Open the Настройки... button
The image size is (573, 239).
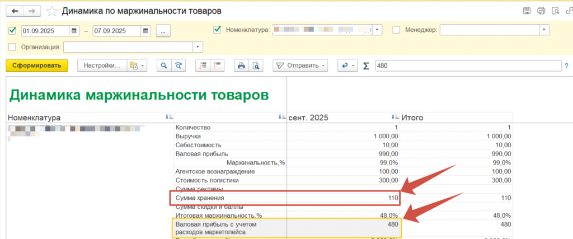click(102, 65)
